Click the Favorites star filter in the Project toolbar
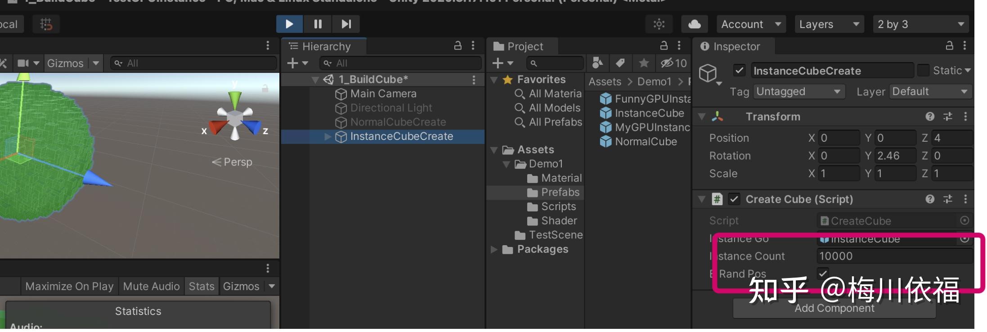Image resolution: width=987 pixels, height=332 pixels. (x=644, y=63)
